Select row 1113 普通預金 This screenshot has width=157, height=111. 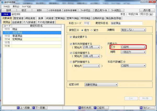click(x=32, y=36)
